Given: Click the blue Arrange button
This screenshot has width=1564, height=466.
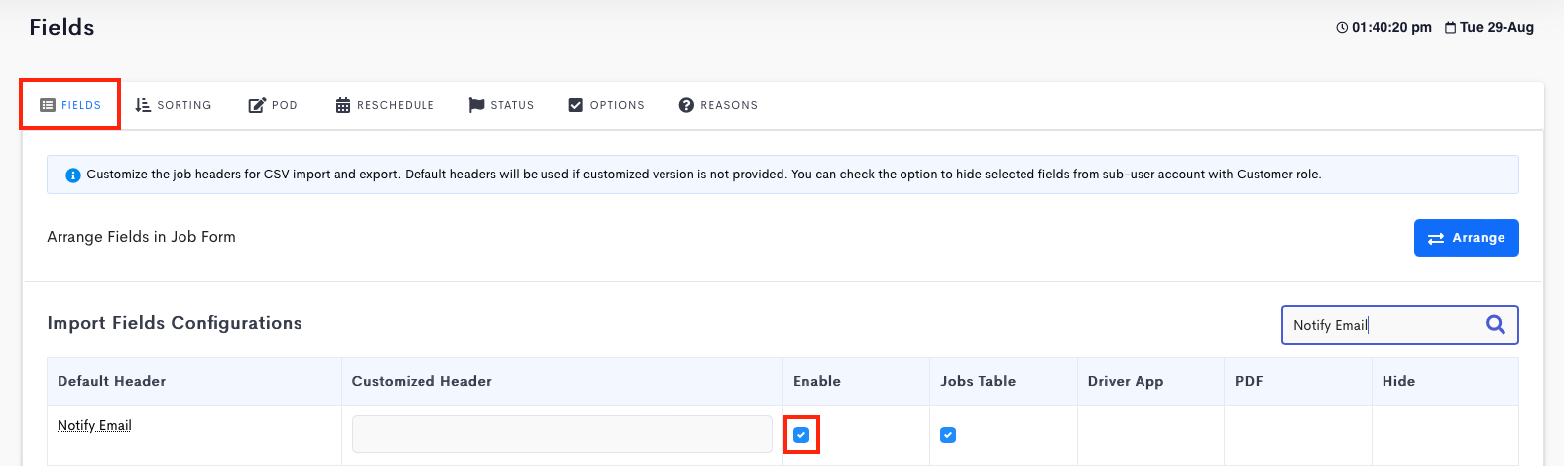Looking at the screenshot, I should coord(1466,238).
